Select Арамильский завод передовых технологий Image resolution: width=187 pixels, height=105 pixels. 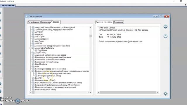pos(54,30)
